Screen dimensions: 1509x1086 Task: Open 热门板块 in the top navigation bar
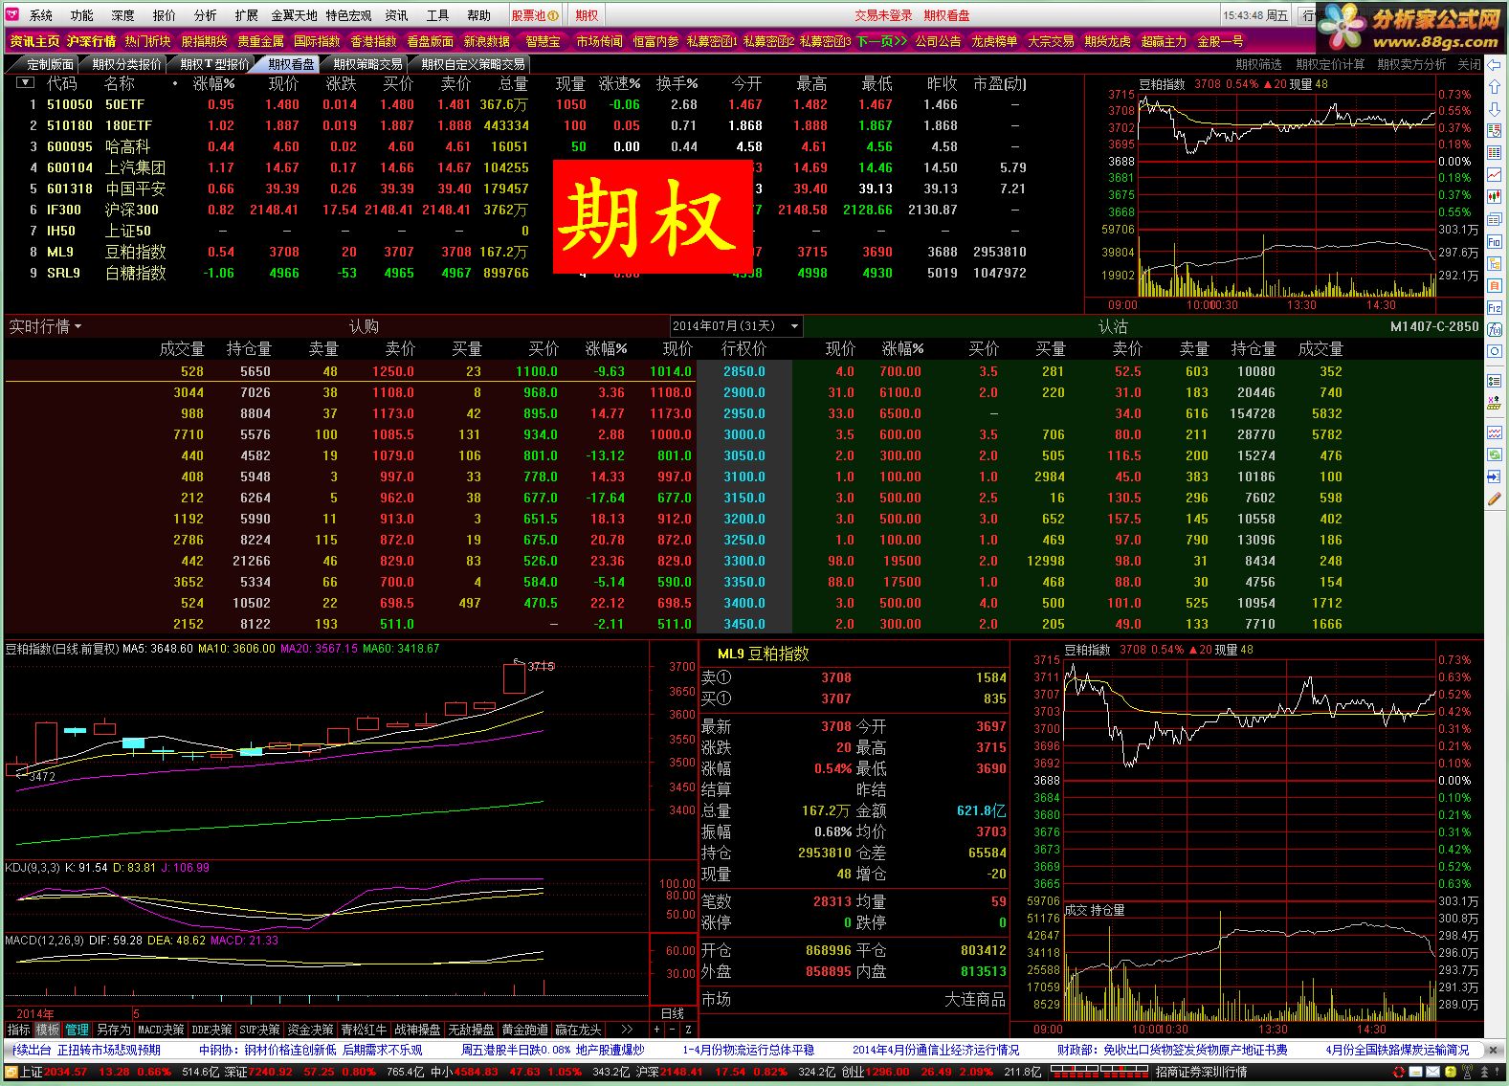(147, 41)
